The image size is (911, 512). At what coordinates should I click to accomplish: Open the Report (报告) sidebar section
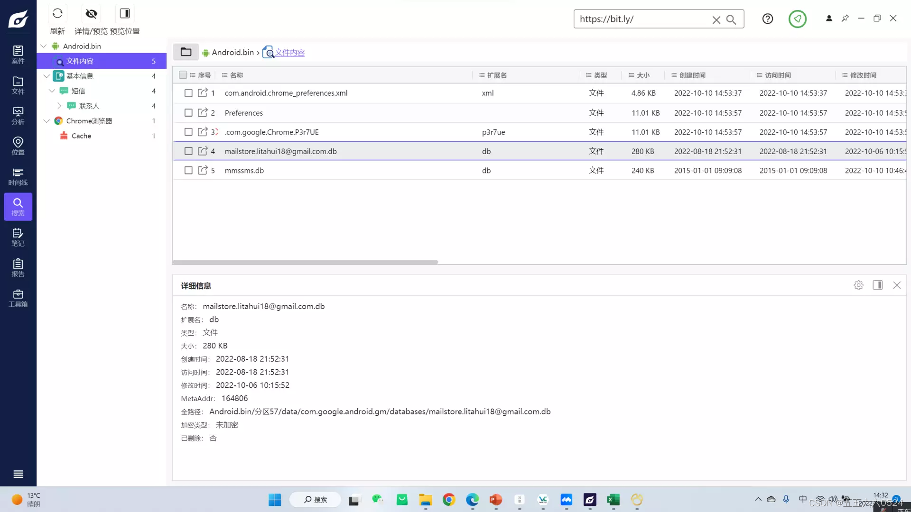pos(18,268)
